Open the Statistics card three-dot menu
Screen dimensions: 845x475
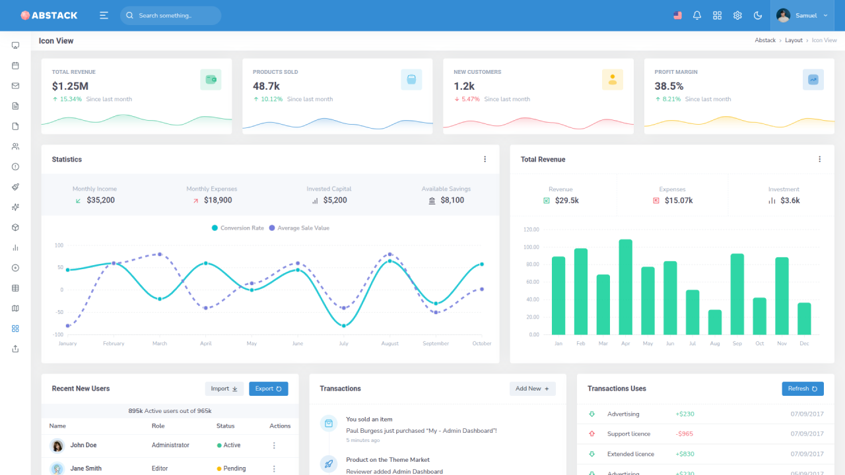[x=485, y=159]
